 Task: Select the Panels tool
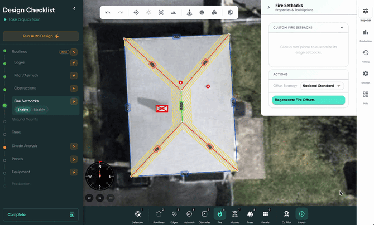[x=265, y=216]
